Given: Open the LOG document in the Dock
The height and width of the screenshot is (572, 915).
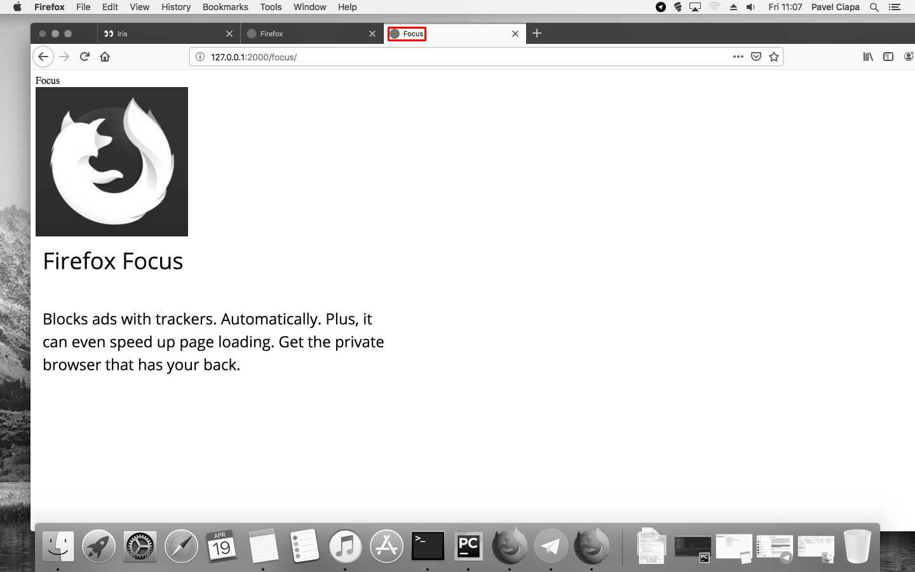Looking at the screenshot, I should 651,546.
